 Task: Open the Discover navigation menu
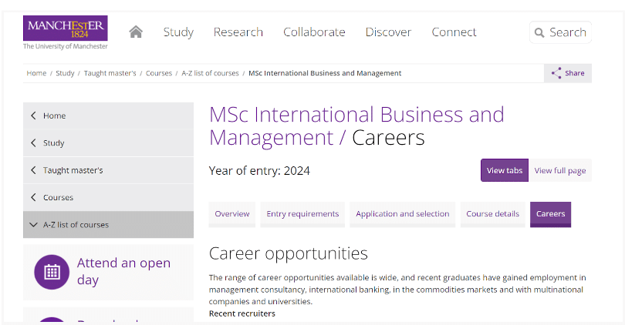(388, 32)
